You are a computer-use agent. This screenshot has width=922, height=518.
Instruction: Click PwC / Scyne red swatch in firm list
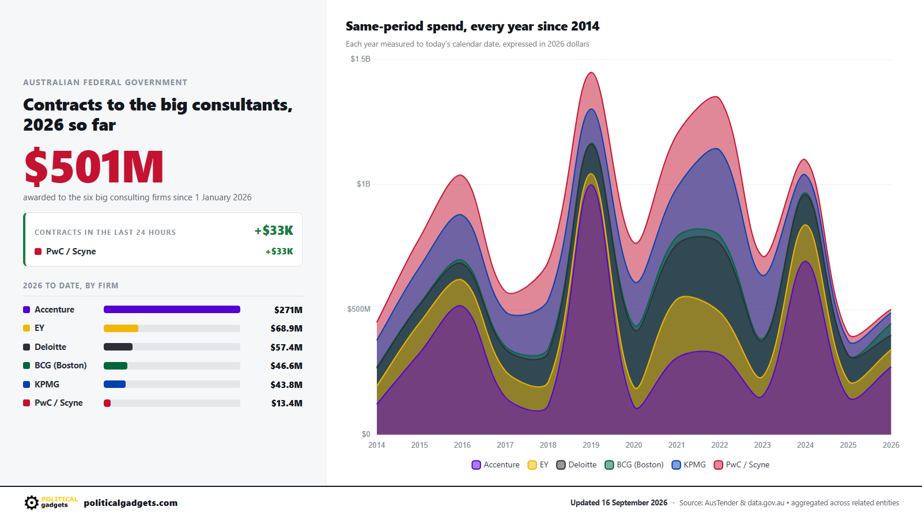(x=27, y=403)
